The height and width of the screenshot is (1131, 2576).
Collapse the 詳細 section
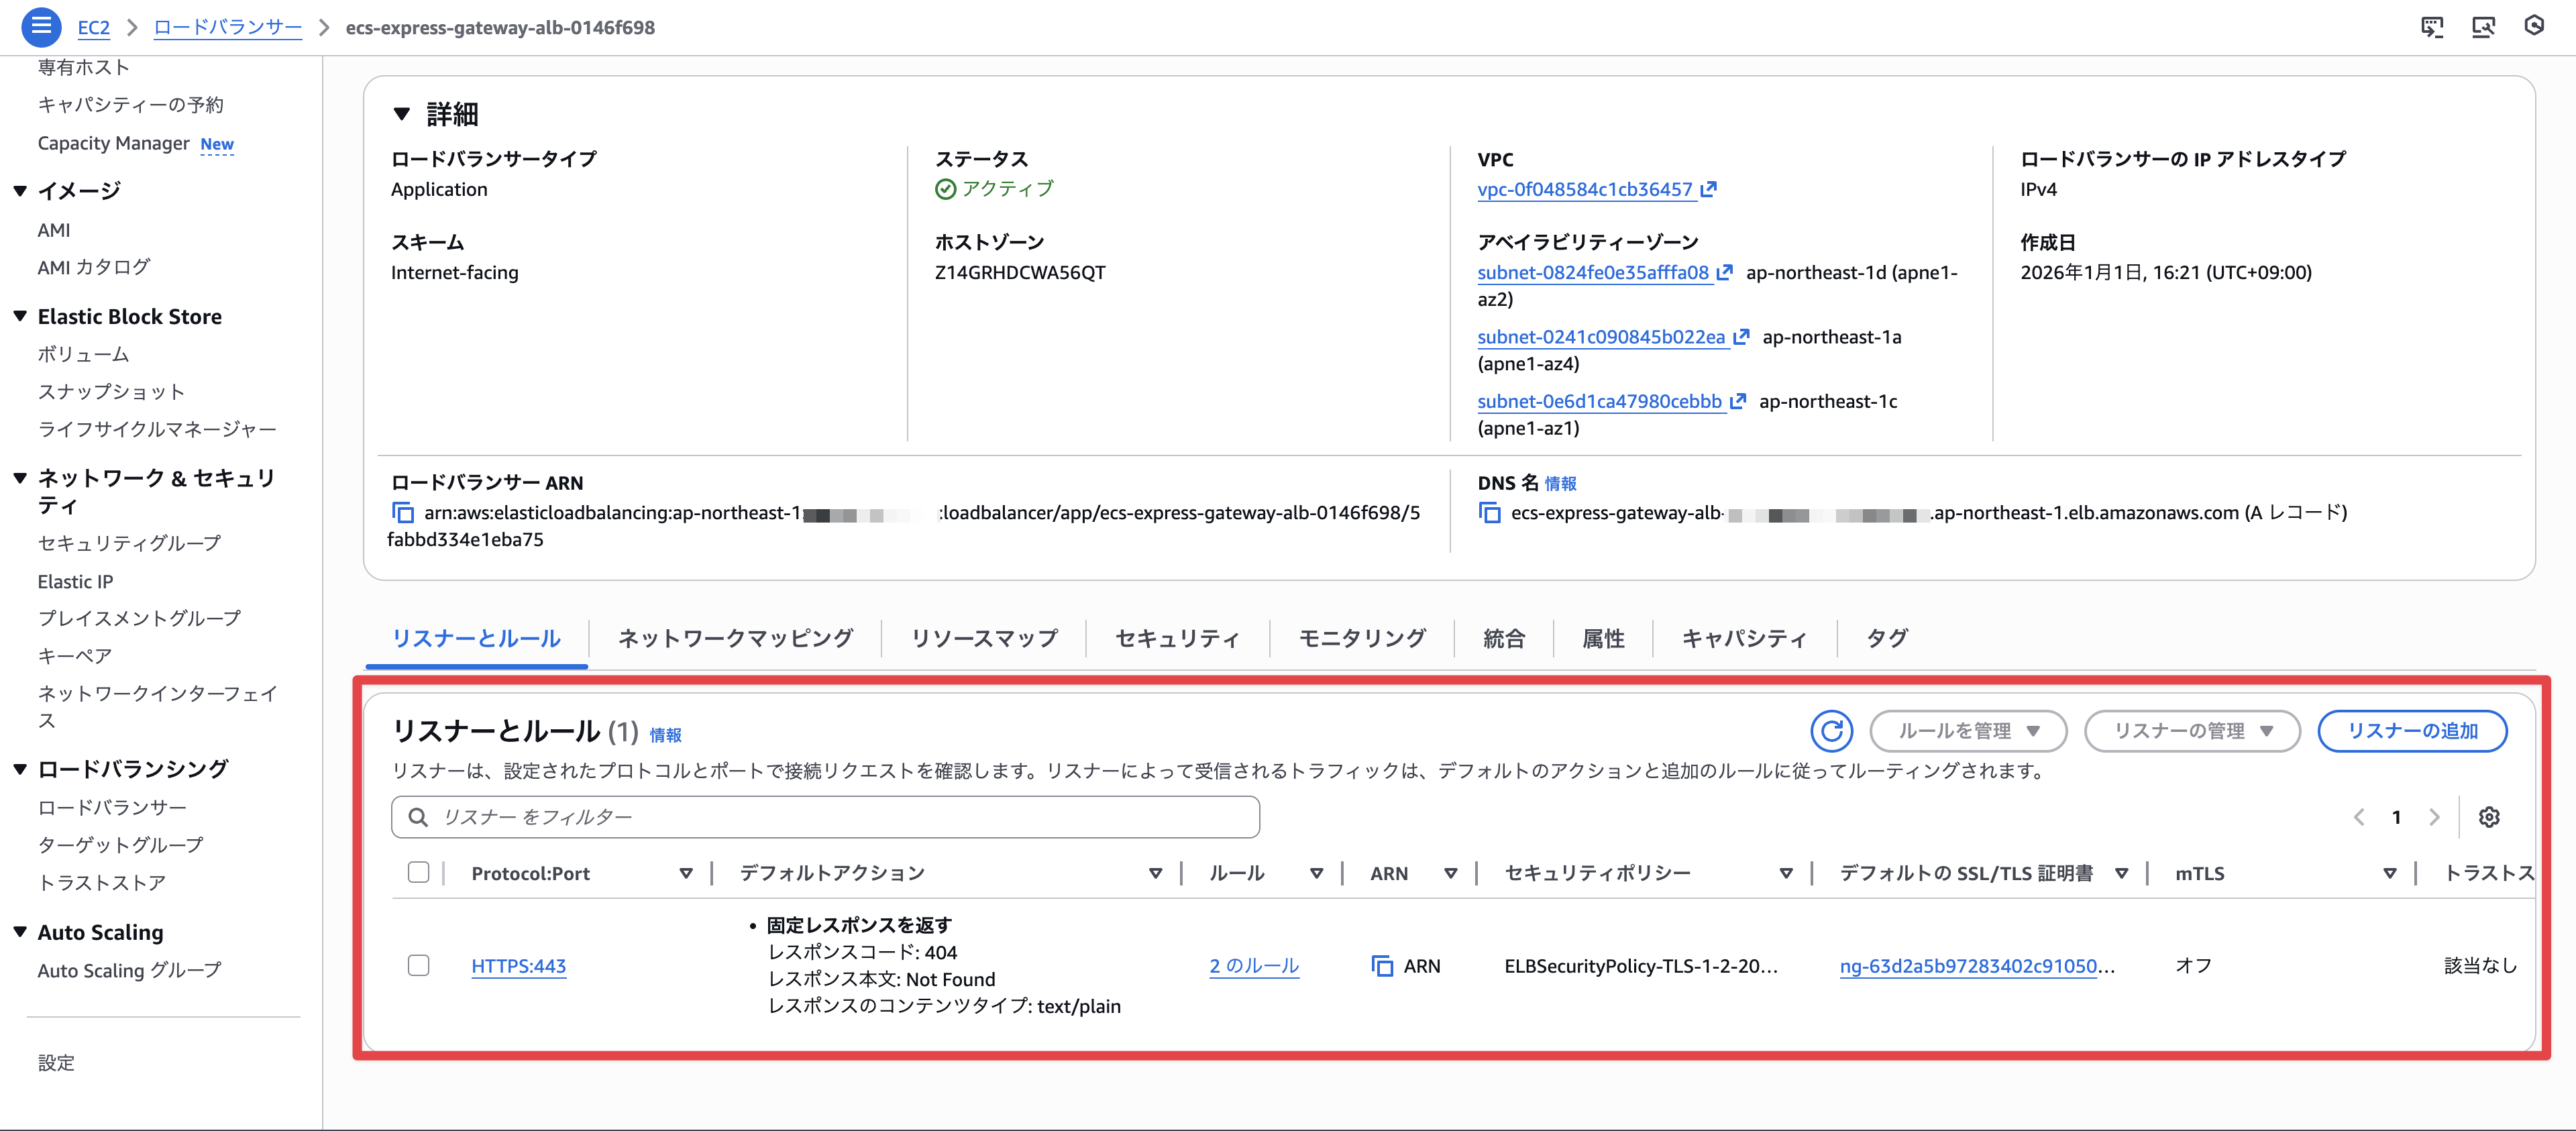coord(402,114)
